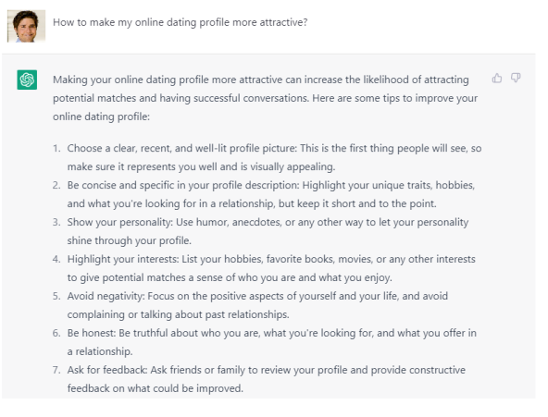The width and height of the screenshot is (548, 417).
Task: Click the intro paragraph of the response
Action: pos(266,98)
